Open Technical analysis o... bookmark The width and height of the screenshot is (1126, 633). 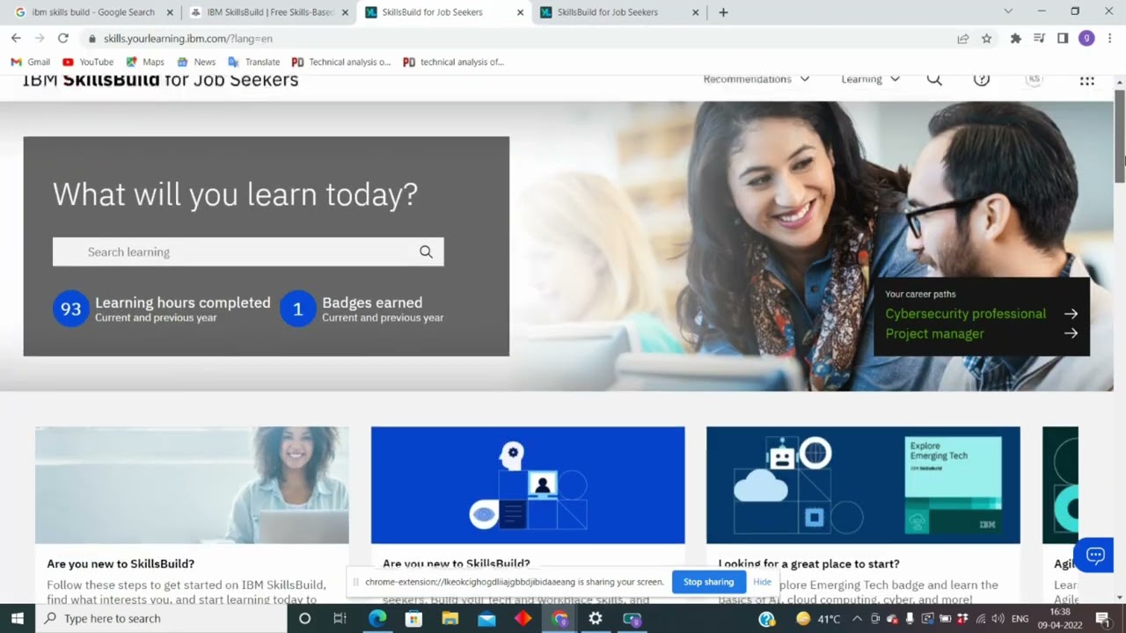pyautogui.click(x=341, y=62)
